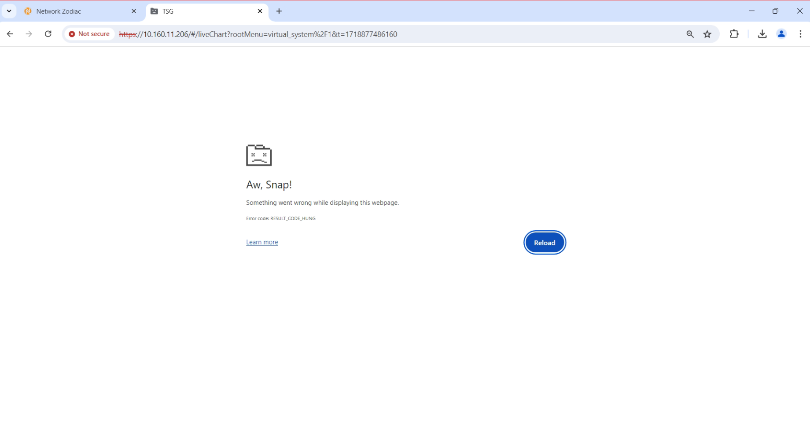Click the sad folder error icon

[259, 155]
